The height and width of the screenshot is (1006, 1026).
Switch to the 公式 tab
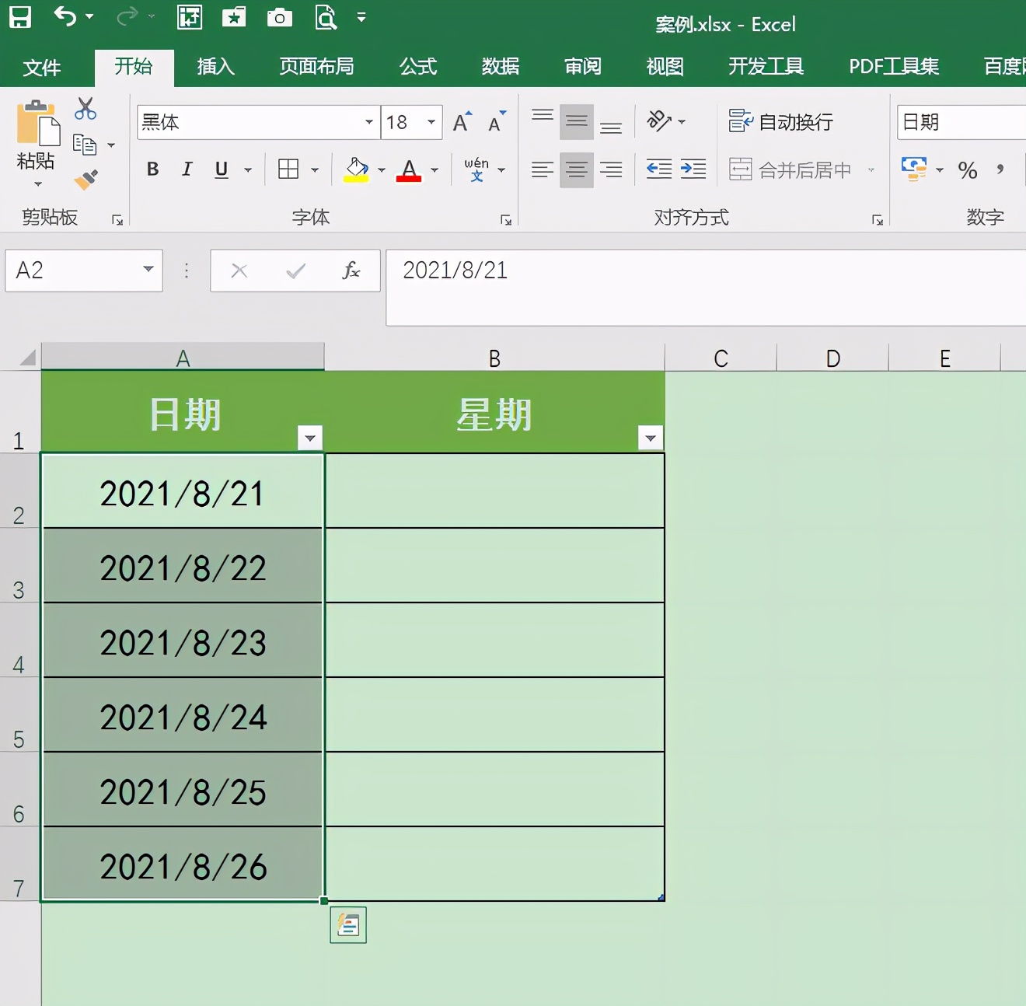pos(418,67)
